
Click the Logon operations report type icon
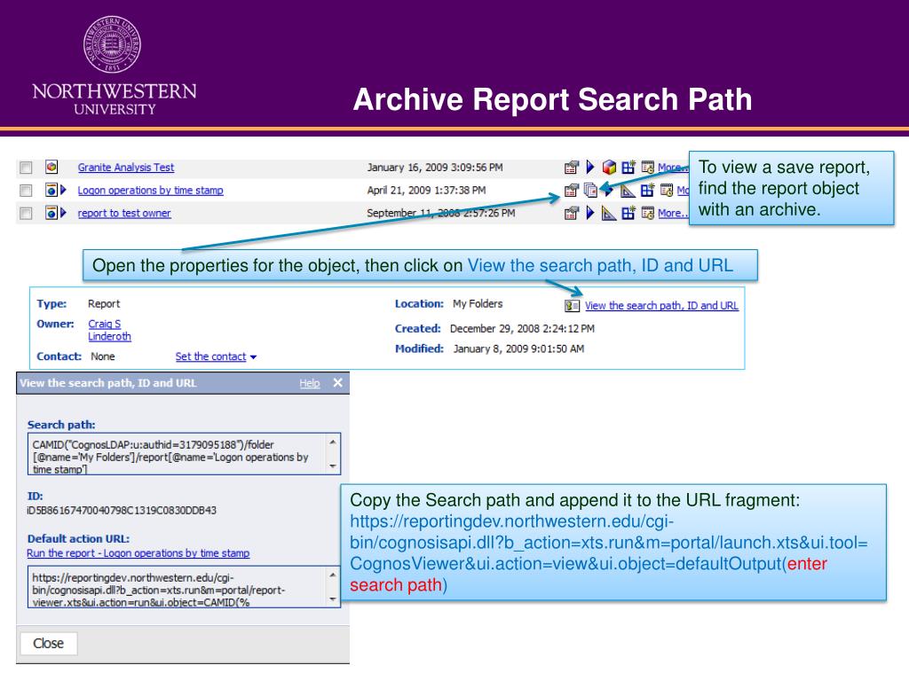click(x=51, y=190)
